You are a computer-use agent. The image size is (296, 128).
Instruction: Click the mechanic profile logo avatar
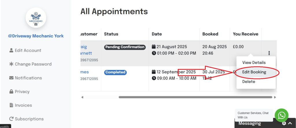[36, 18]
